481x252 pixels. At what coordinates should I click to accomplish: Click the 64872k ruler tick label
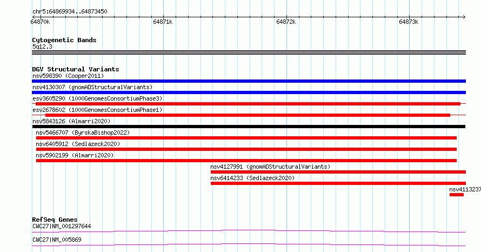coord(286,22)
